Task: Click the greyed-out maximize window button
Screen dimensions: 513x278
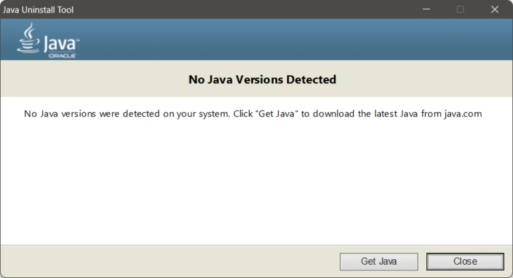Action: [460, 9]
